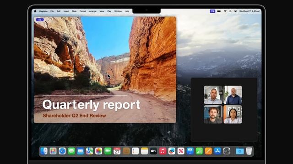Screen dimensions: 293x164
Task: Launch Maps from the Dock
Action: click(x=90, y=151)
